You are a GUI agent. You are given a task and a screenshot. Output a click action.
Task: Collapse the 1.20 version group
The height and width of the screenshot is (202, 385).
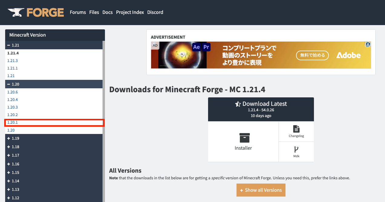point(54,84)
